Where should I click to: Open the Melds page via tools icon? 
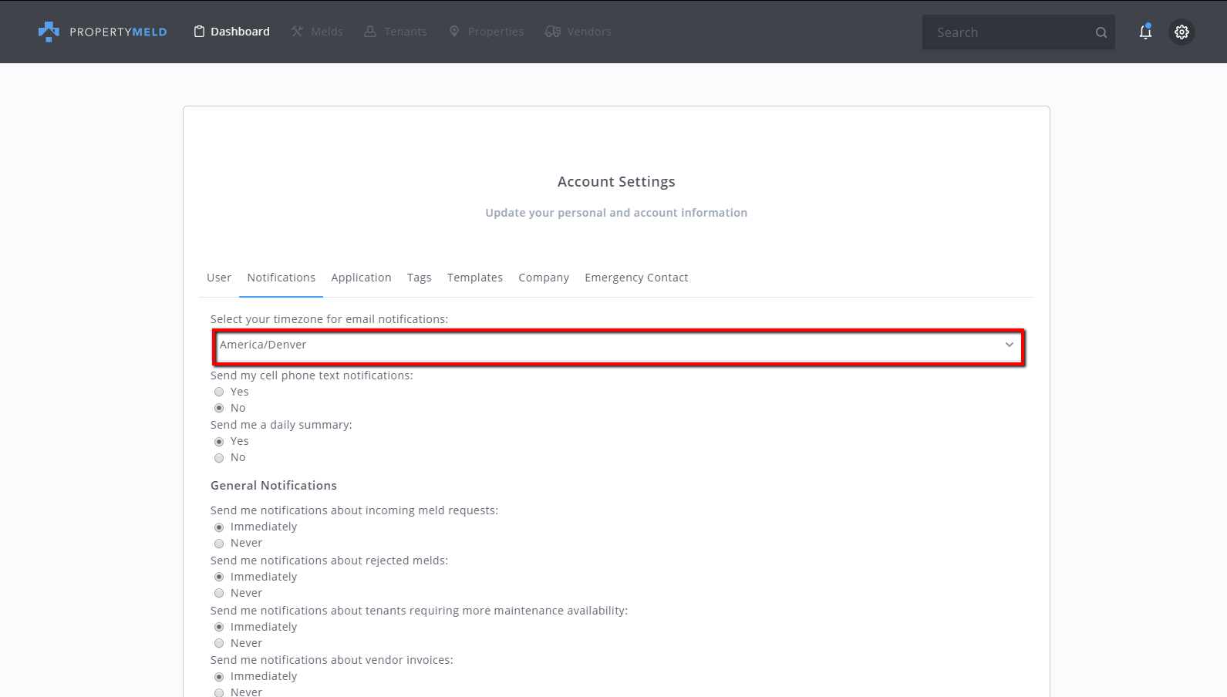tap(297, 32)
